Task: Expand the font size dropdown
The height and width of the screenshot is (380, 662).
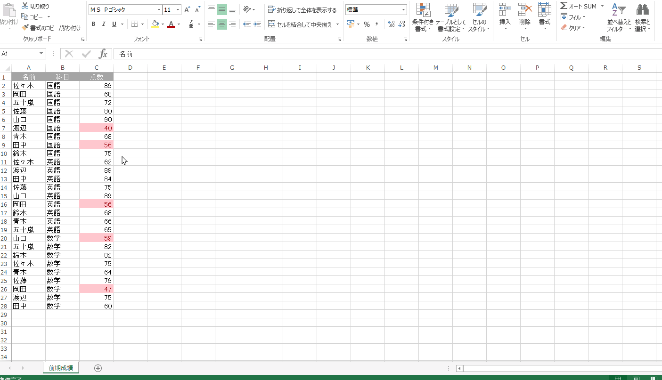Action: click(x=178, y=10)
